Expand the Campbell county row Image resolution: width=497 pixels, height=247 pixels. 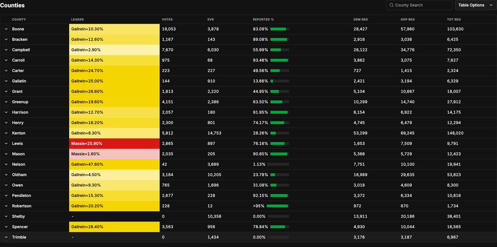(x=6, y=50)
